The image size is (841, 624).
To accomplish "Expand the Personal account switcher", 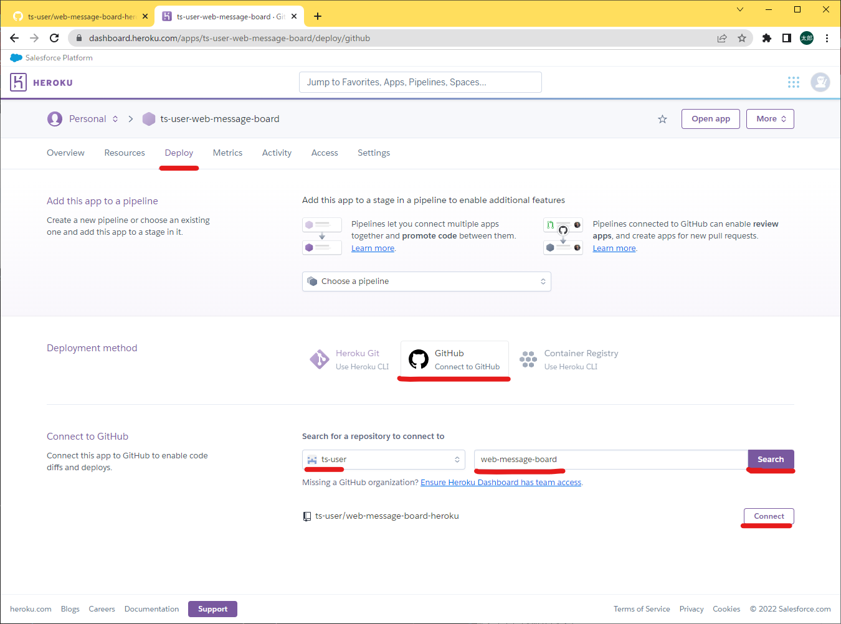I will [115, 119].
